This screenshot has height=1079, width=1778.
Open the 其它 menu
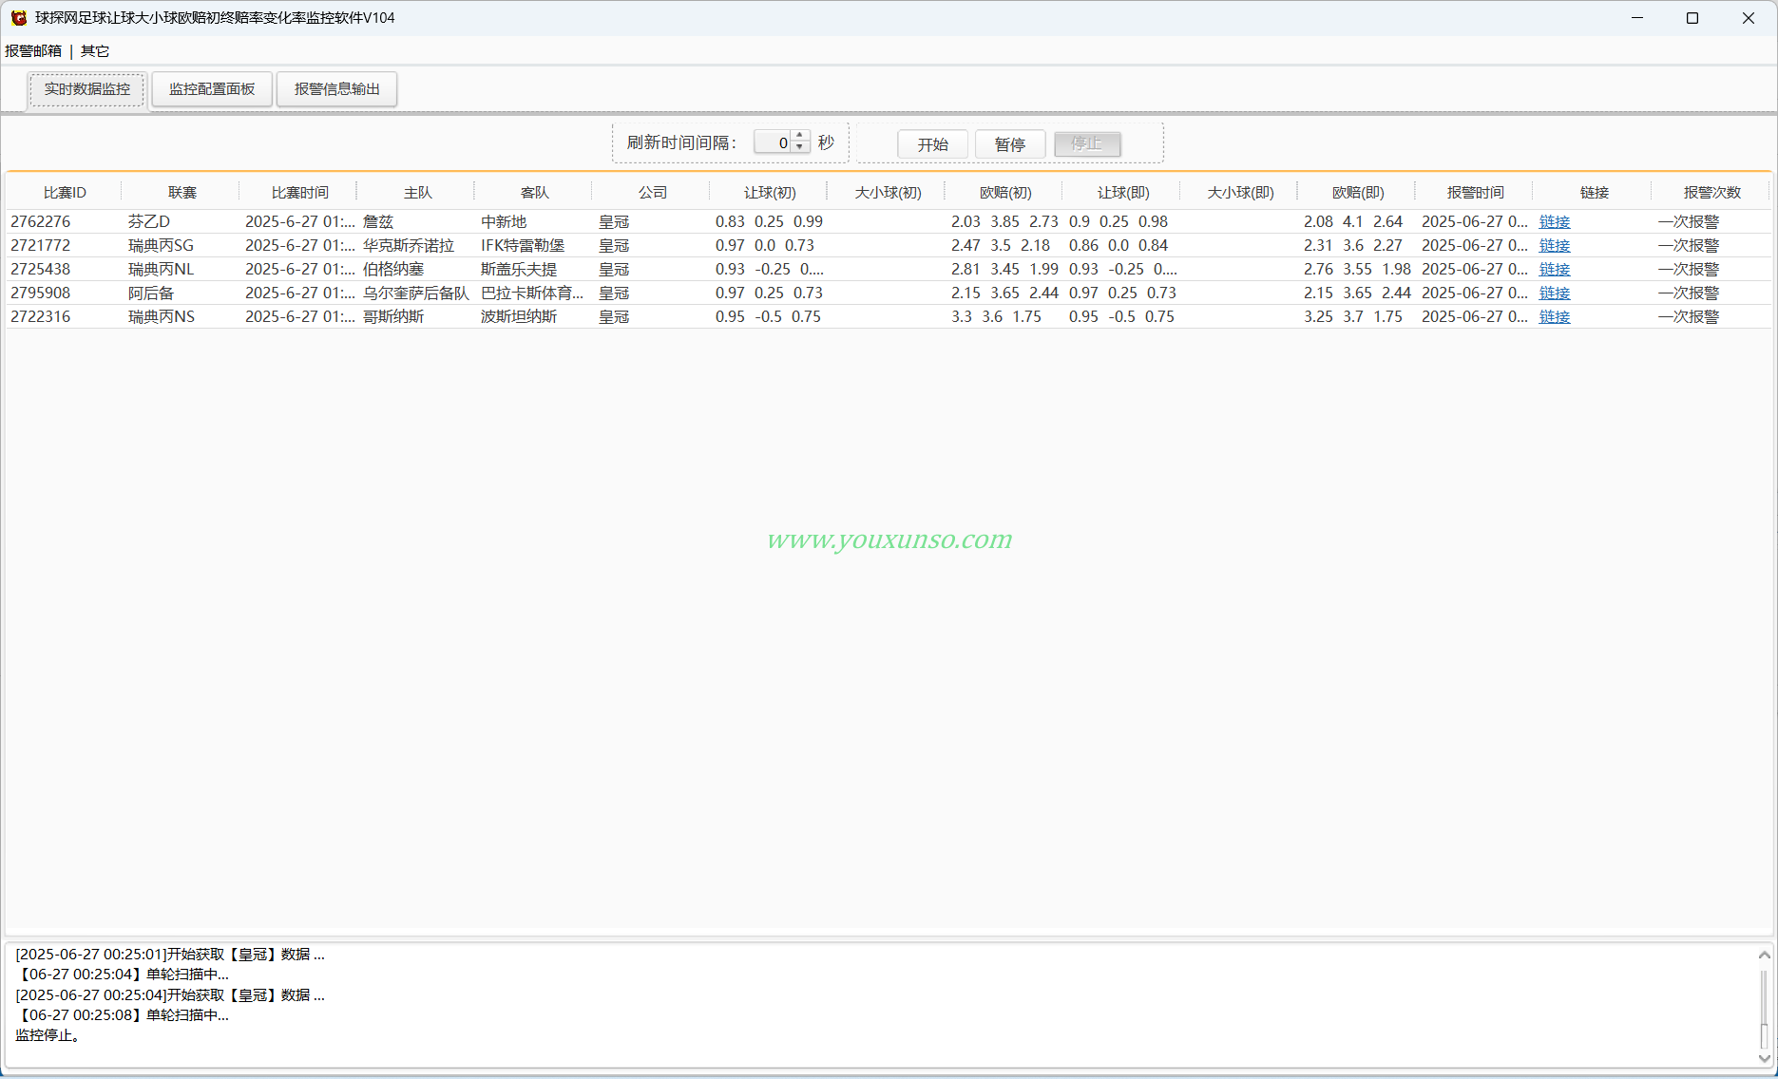95,51
